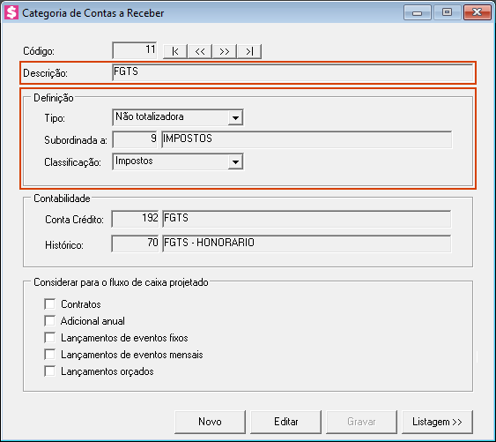Check Lançamentos de eventos fixos
496x442 pixels.
tap(50, 337)
